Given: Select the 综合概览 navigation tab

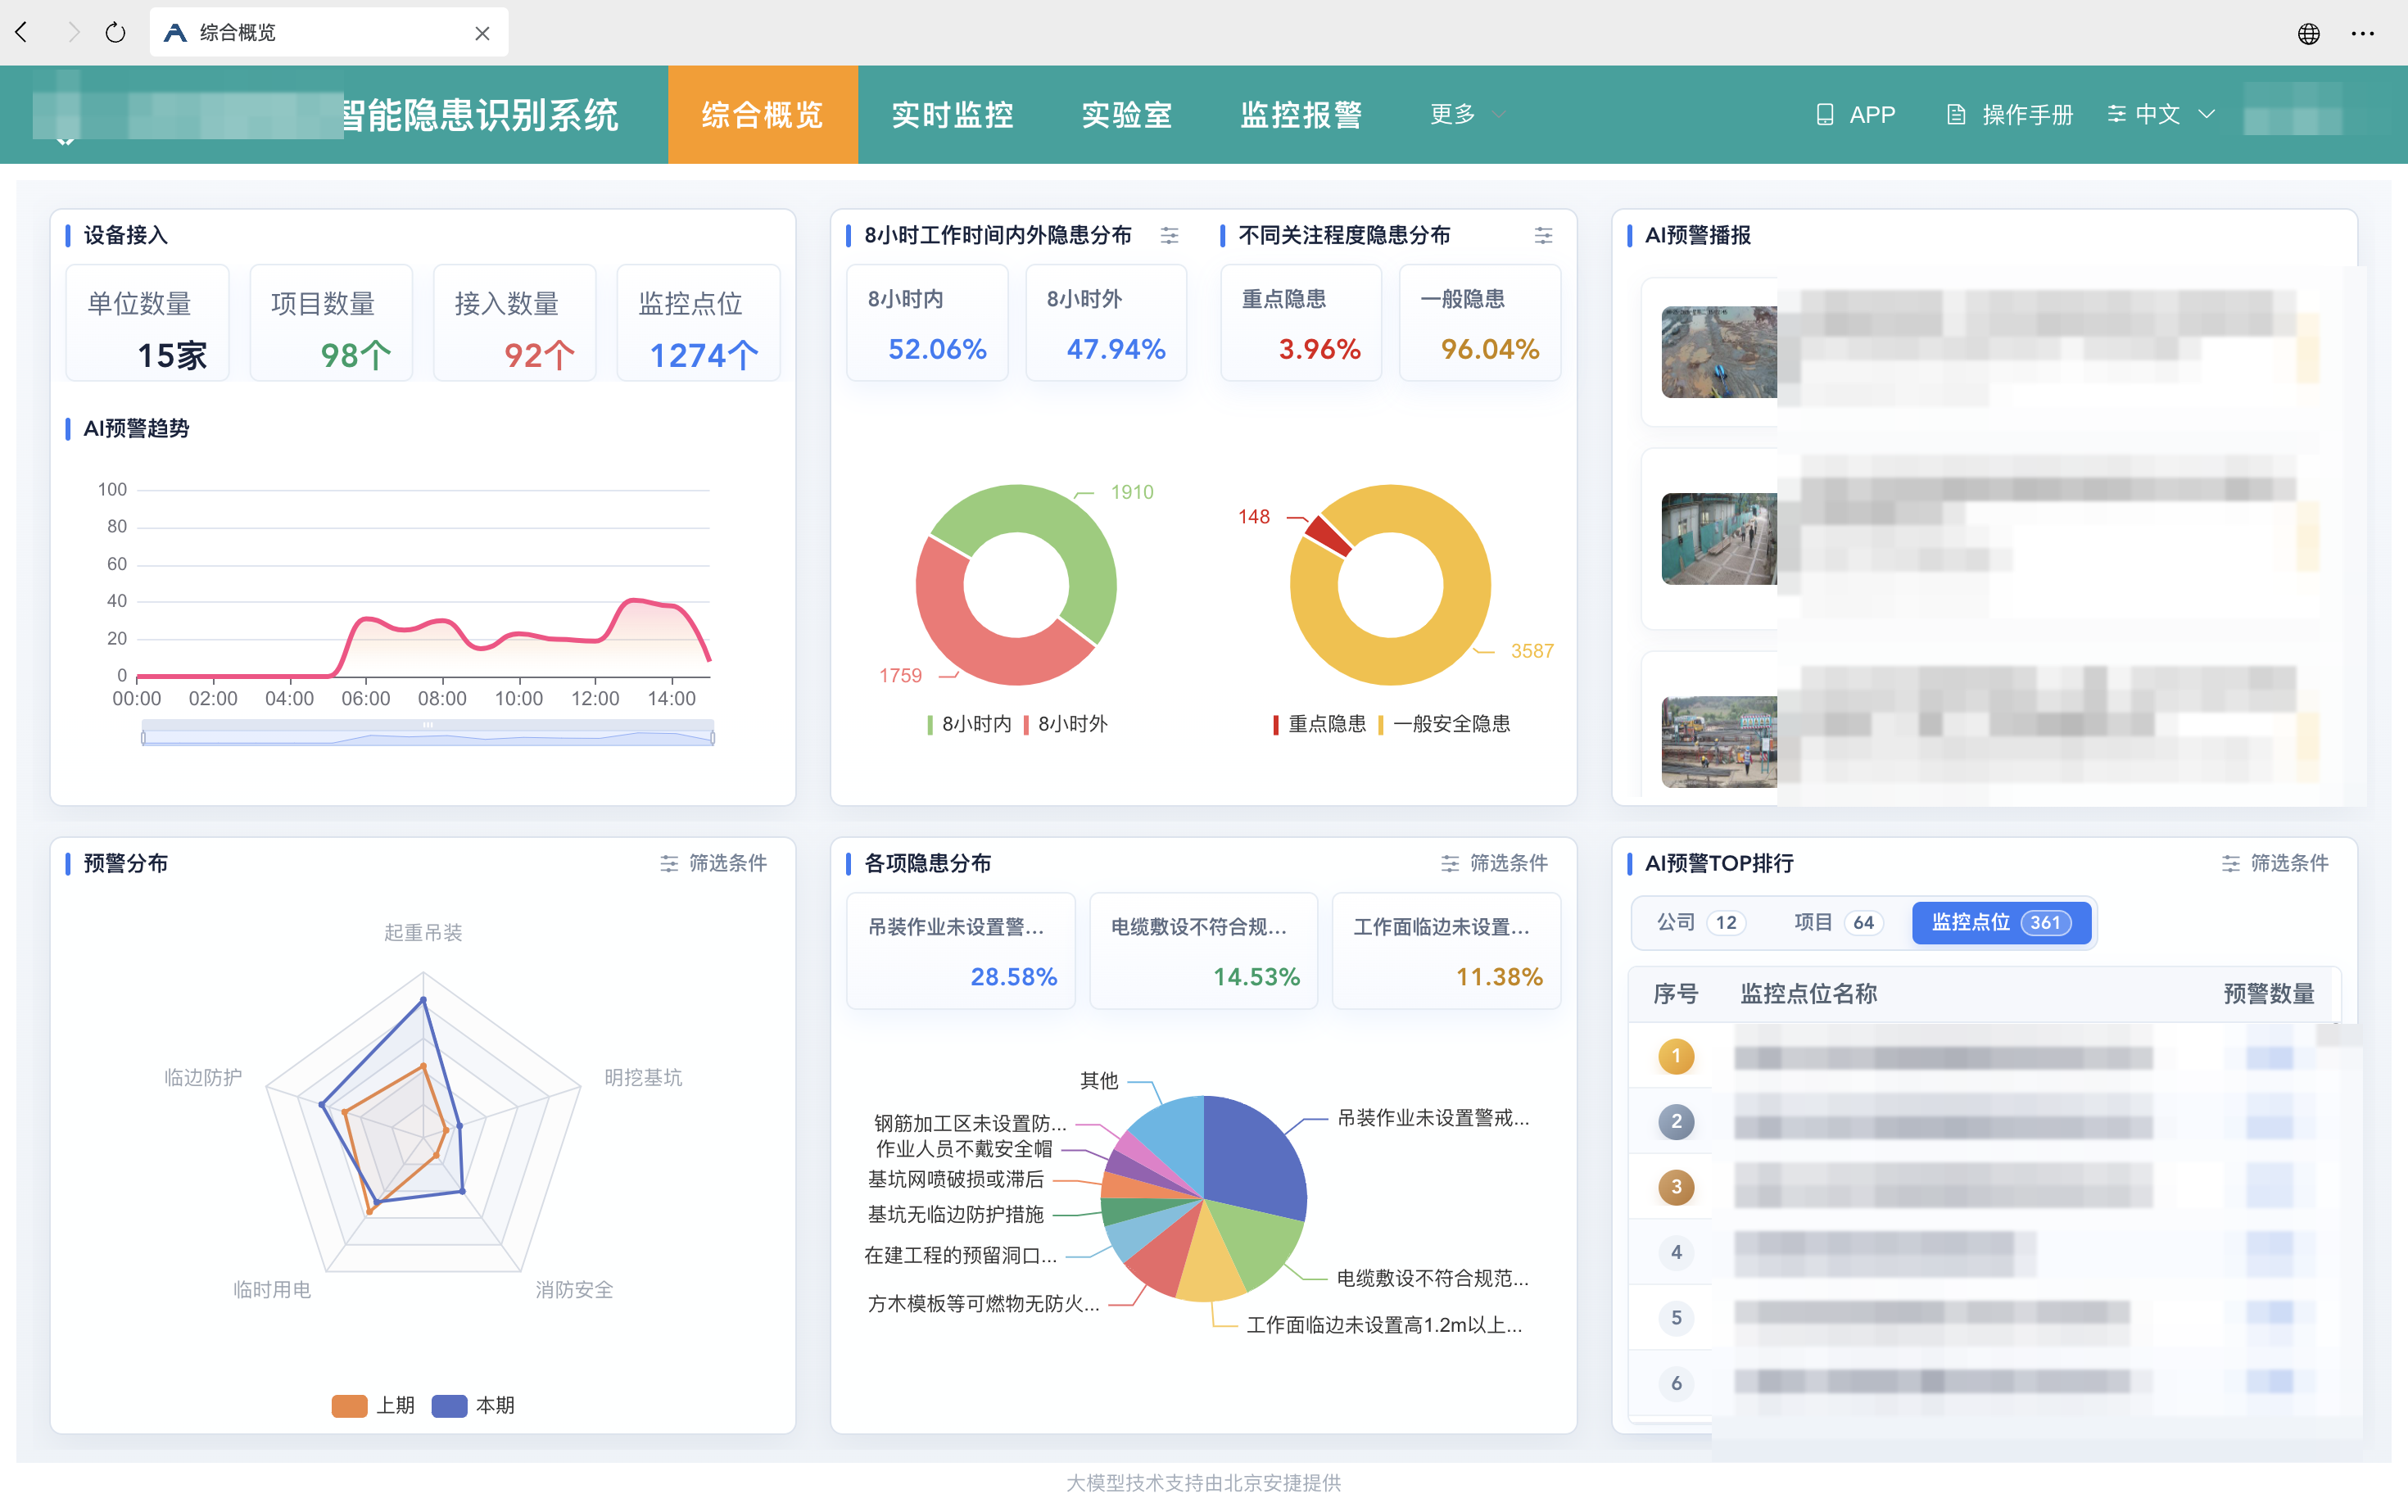Looking at the screenshot, I should click(763, 115).
